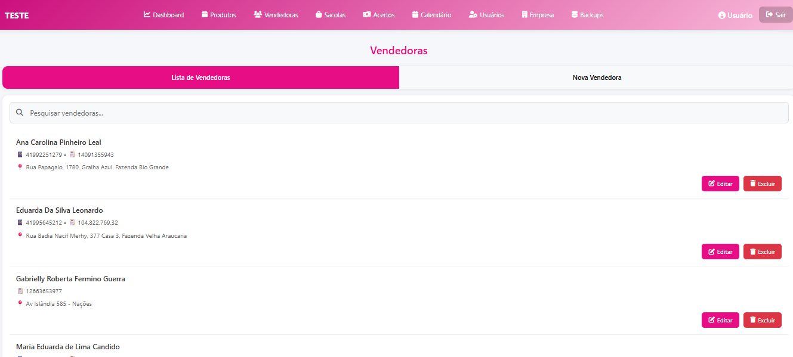Open the Empresa section

(x=538, y=15)
